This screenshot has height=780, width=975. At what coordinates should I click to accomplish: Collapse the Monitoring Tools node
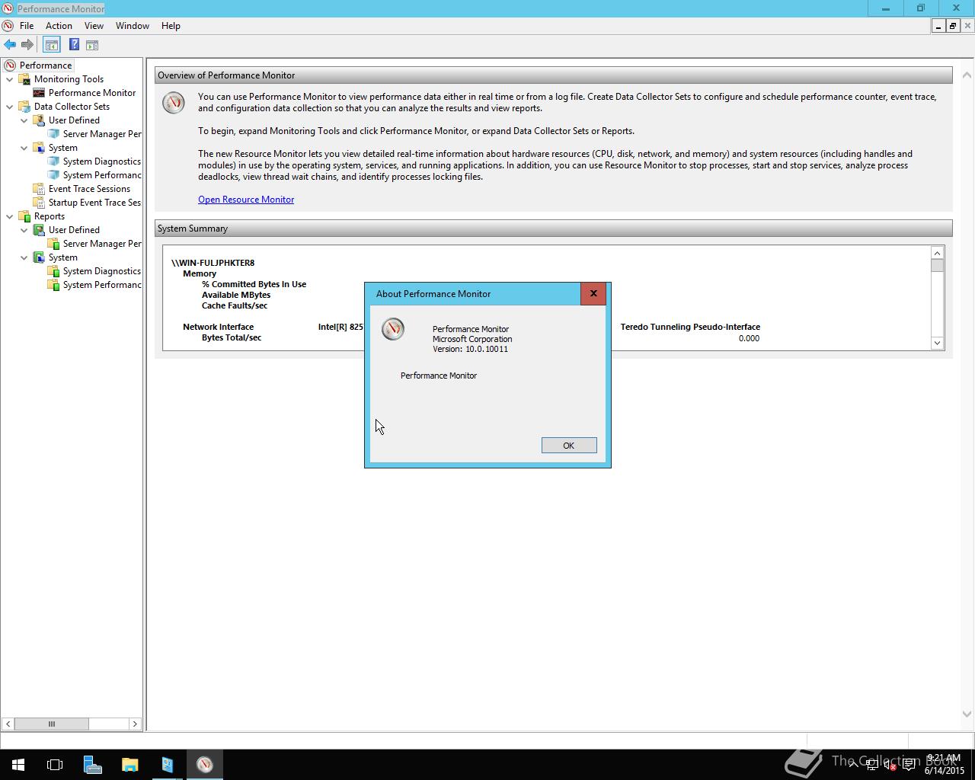click(x=10, y=79)
